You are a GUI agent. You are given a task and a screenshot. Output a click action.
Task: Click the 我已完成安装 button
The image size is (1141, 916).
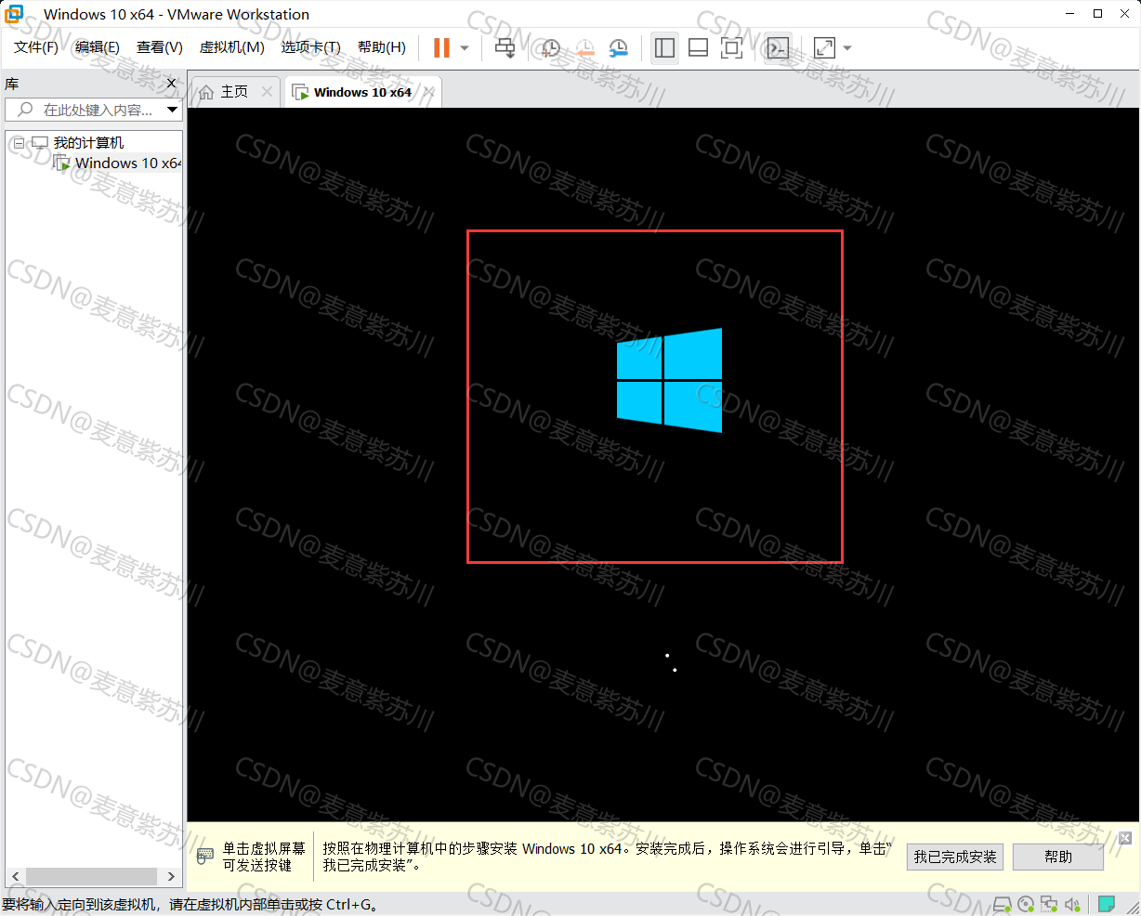pyautogui.click(x=955, y=857)
